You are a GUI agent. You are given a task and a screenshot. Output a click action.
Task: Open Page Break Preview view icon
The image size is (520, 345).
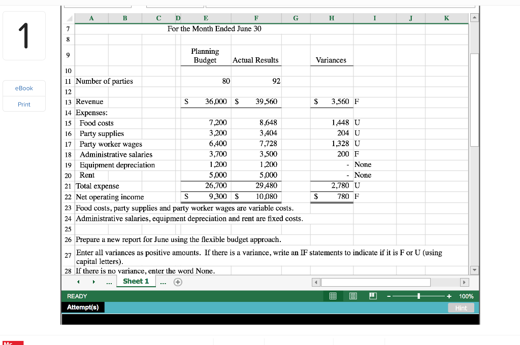(373, 296)
